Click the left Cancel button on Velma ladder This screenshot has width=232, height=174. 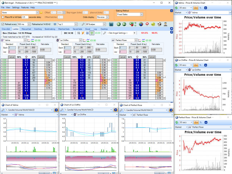[x=12, y=57]
